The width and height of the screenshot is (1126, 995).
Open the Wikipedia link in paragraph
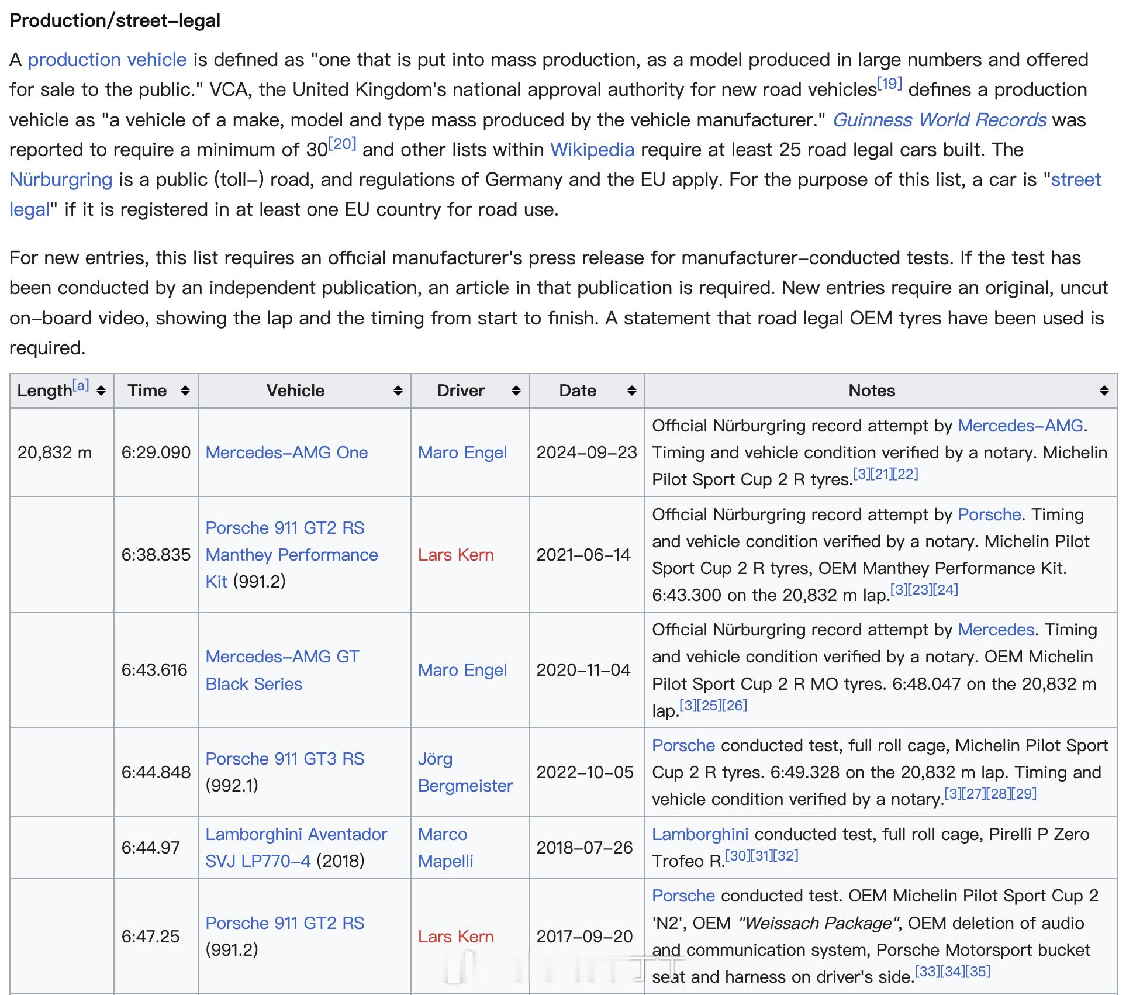pyautogui.click(x=592, y=150)
